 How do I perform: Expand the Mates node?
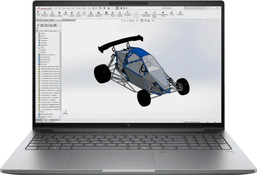(37, 112)
